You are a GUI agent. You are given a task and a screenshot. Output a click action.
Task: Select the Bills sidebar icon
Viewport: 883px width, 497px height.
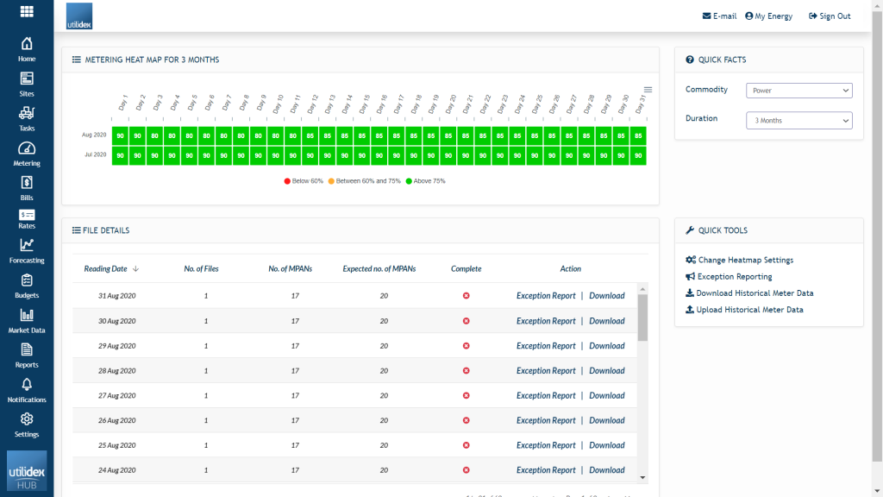[x=27, y=188]
